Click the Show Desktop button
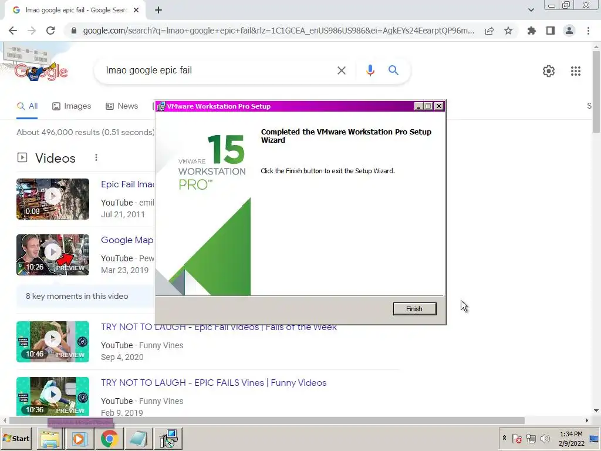This screenshot has height=451, width=601. coord(595,438)
